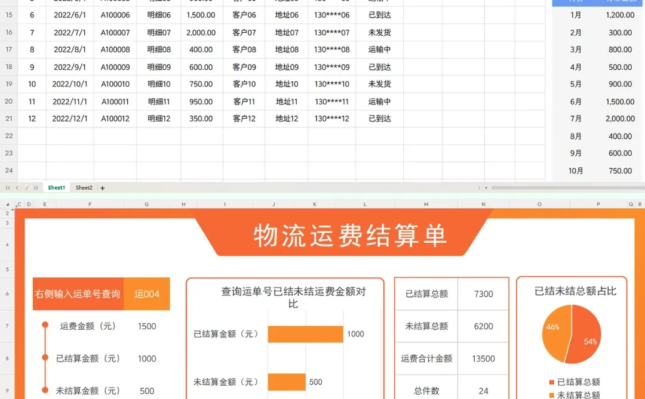The image size is (645, 399).
Task: Add a new worksheet with the plus icon
Action: [102, 187]
